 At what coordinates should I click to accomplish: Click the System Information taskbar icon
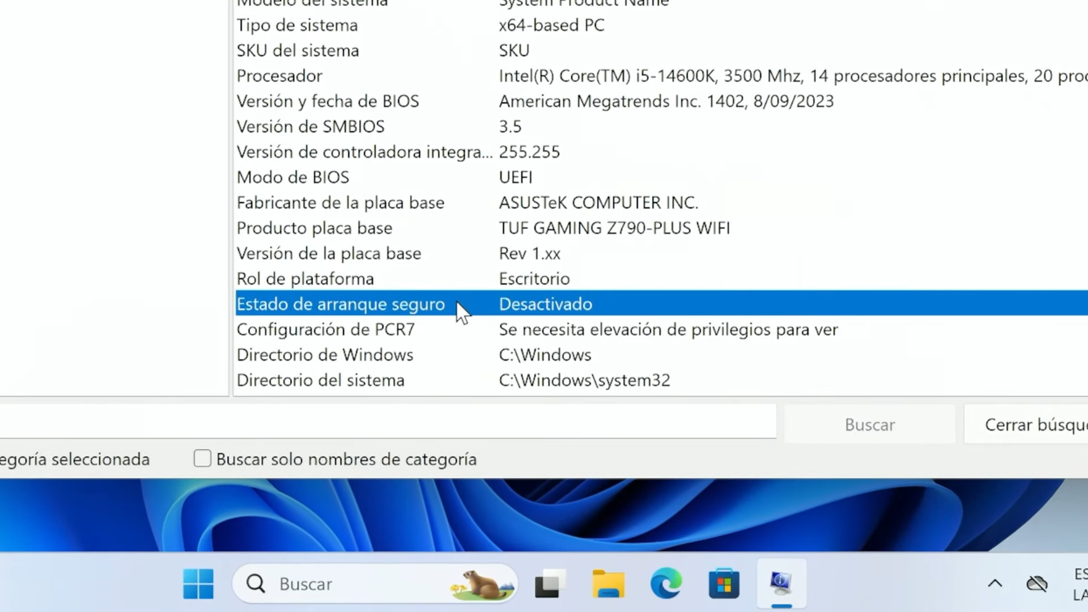coord(781,584)
